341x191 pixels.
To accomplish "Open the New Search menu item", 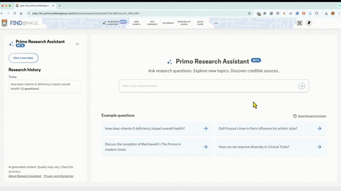I will (136, 23).
